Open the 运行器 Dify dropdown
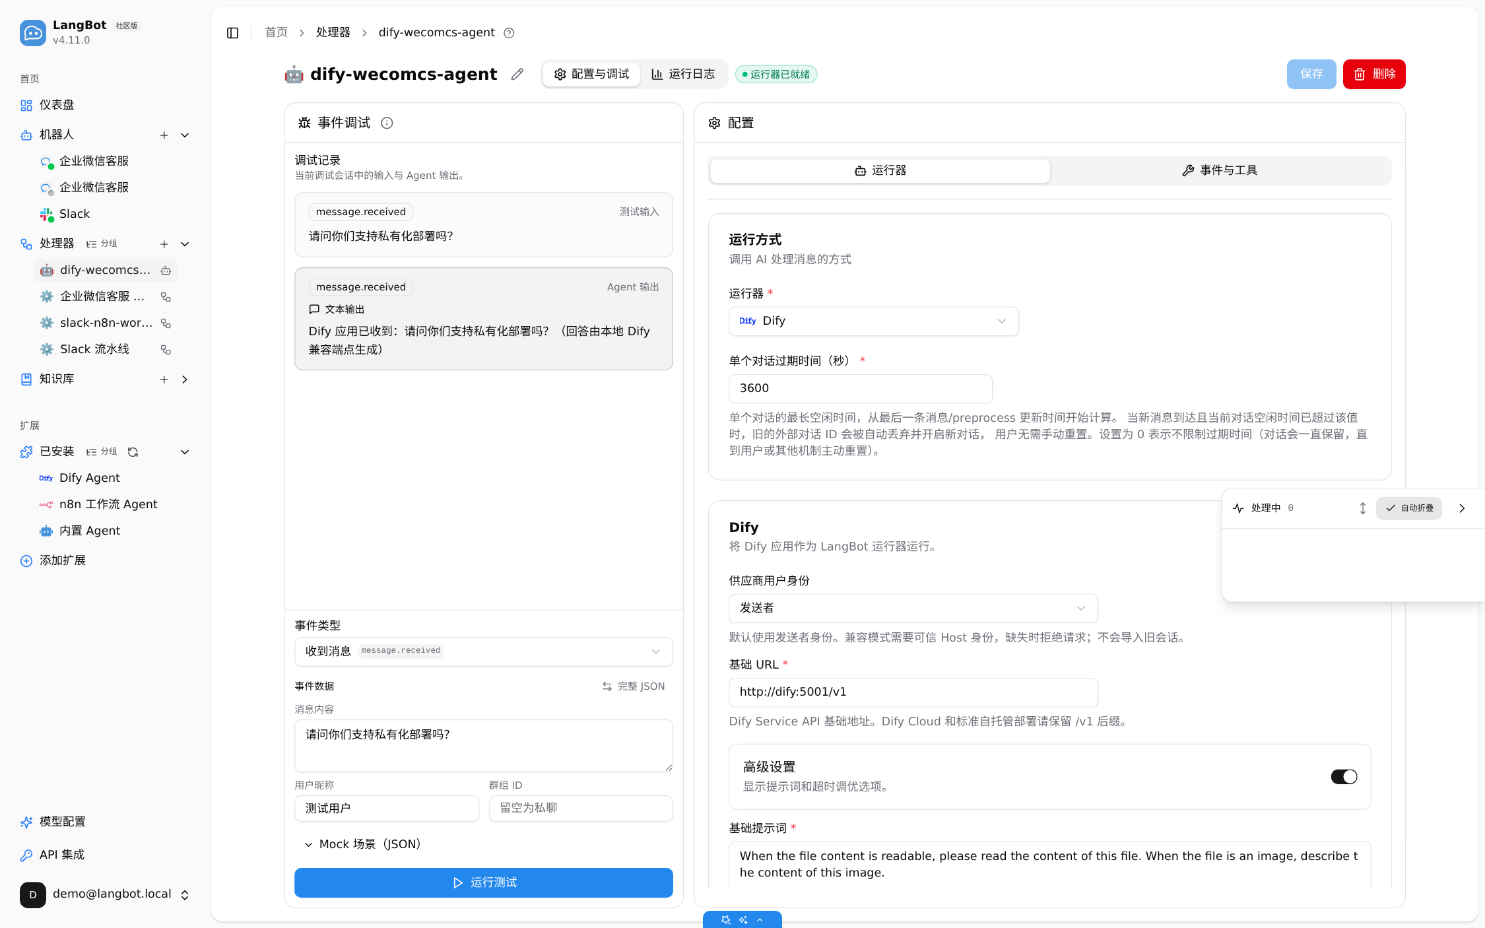This screenshot has width=1485, height=928. point(873,321)
